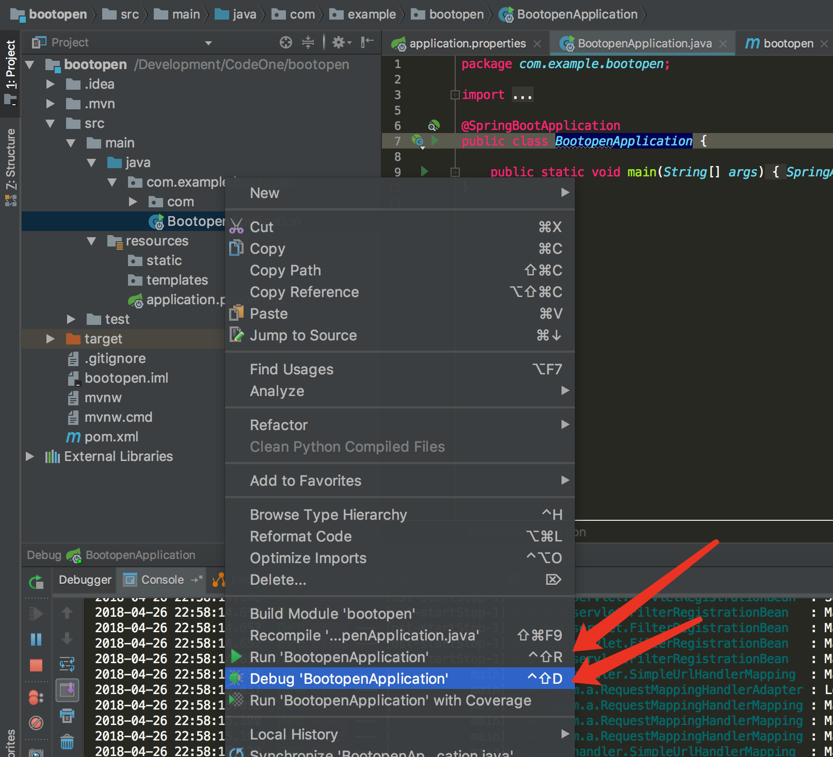
Task: Toggle Scroll to End in console
Action: (x=67, y=690)
